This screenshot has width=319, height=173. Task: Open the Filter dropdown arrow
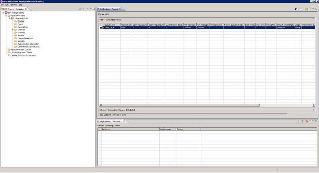pyautogui.click(x=313, y=19)
